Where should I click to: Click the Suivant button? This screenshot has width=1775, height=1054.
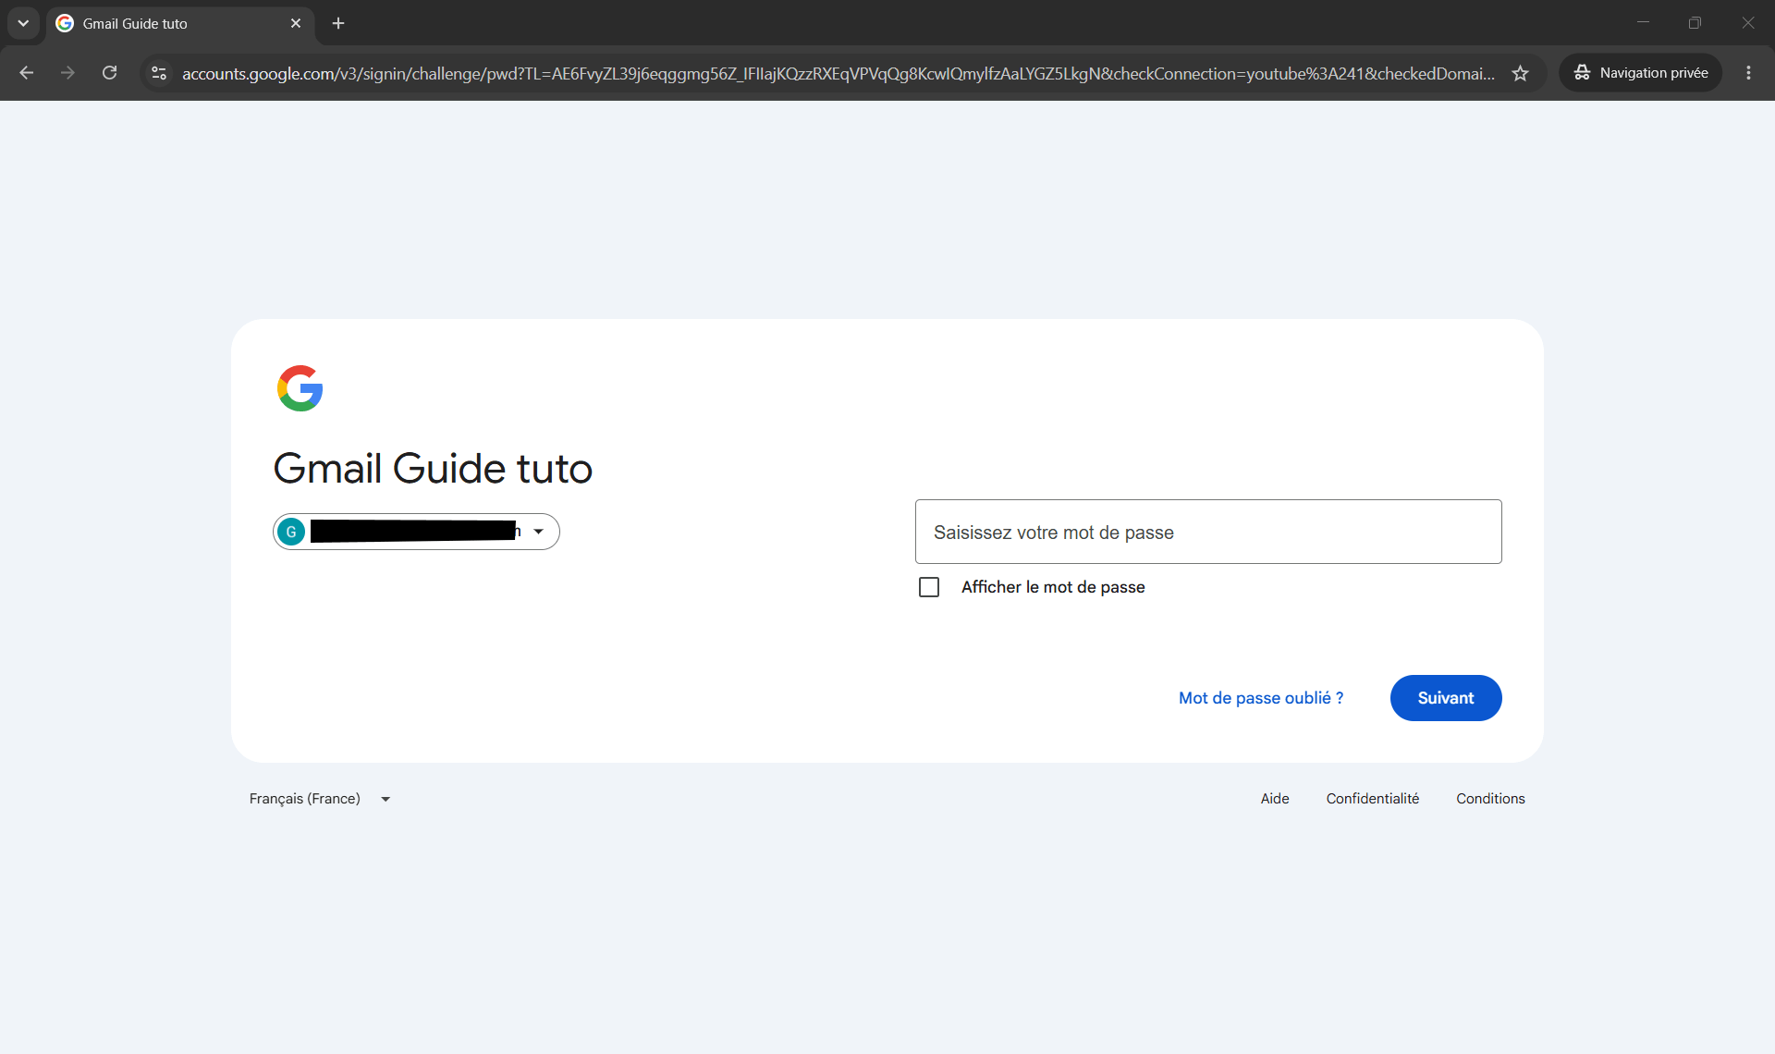pos(1446,698)
